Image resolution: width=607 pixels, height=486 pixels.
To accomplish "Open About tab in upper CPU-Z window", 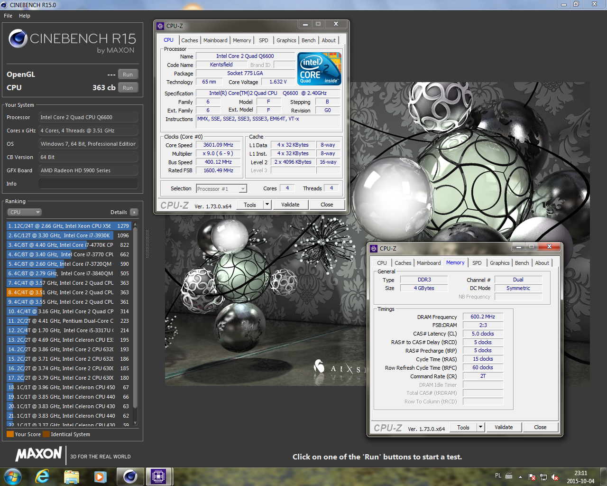I will tap(329, 40).
